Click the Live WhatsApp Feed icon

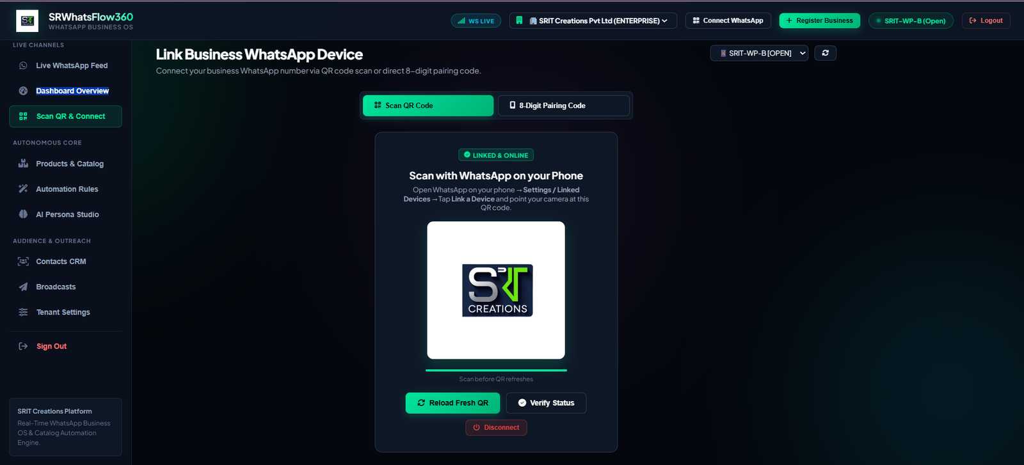pyautogui.click(x=23, y=65)
